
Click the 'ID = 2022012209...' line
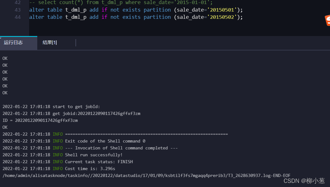[40, 121]
